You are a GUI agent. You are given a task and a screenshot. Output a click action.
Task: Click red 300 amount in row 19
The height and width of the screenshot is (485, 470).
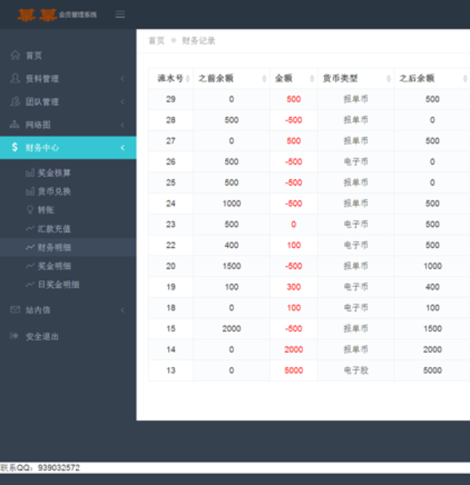tap(294, 287)
